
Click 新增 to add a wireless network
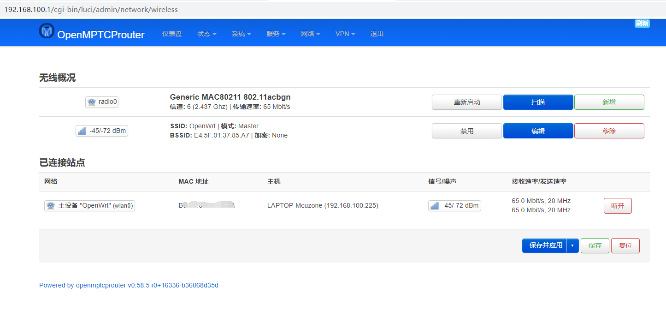tap(609, 102)
